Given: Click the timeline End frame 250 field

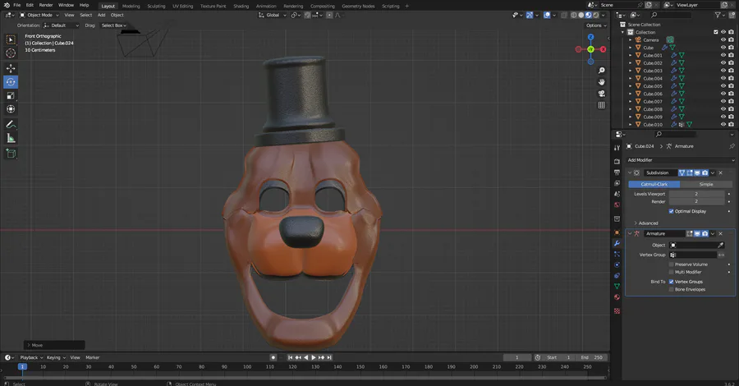Looking at the screenshot, I should tap(591, 358).
